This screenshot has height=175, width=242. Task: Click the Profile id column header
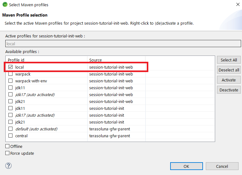[x=47, y=60]
